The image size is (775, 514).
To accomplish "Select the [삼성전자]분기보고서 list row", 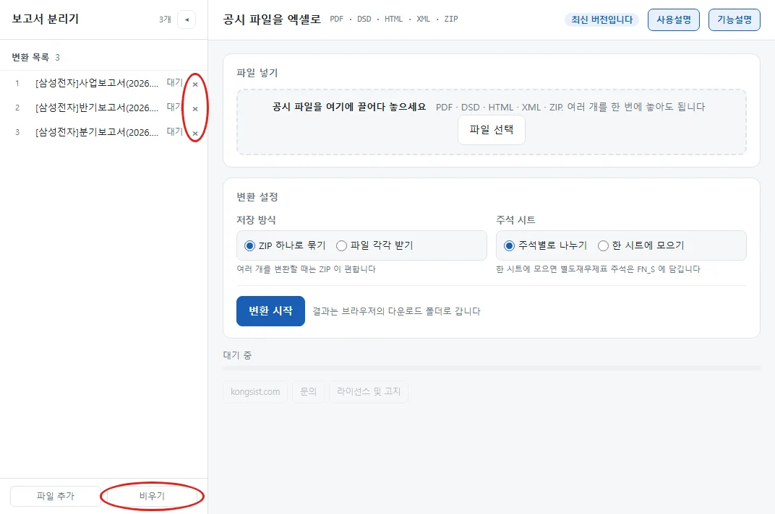I will [104, 133].
